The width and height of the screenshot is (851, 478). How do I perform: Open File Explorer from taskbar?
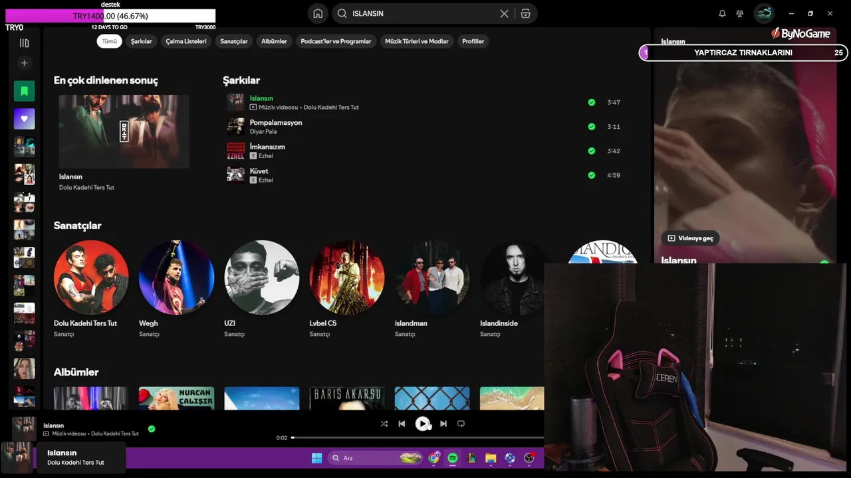click(x=491, y=458)
